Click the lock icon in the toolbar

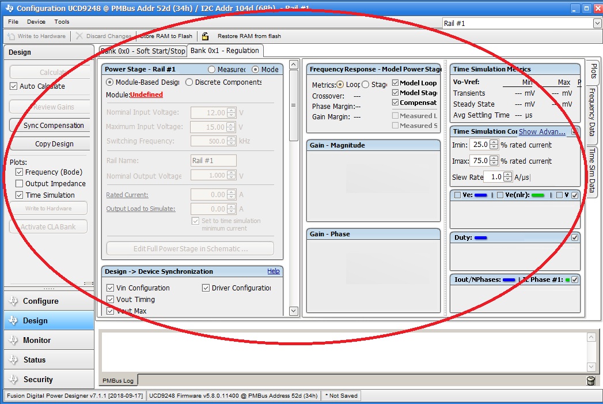pos(206,36)
